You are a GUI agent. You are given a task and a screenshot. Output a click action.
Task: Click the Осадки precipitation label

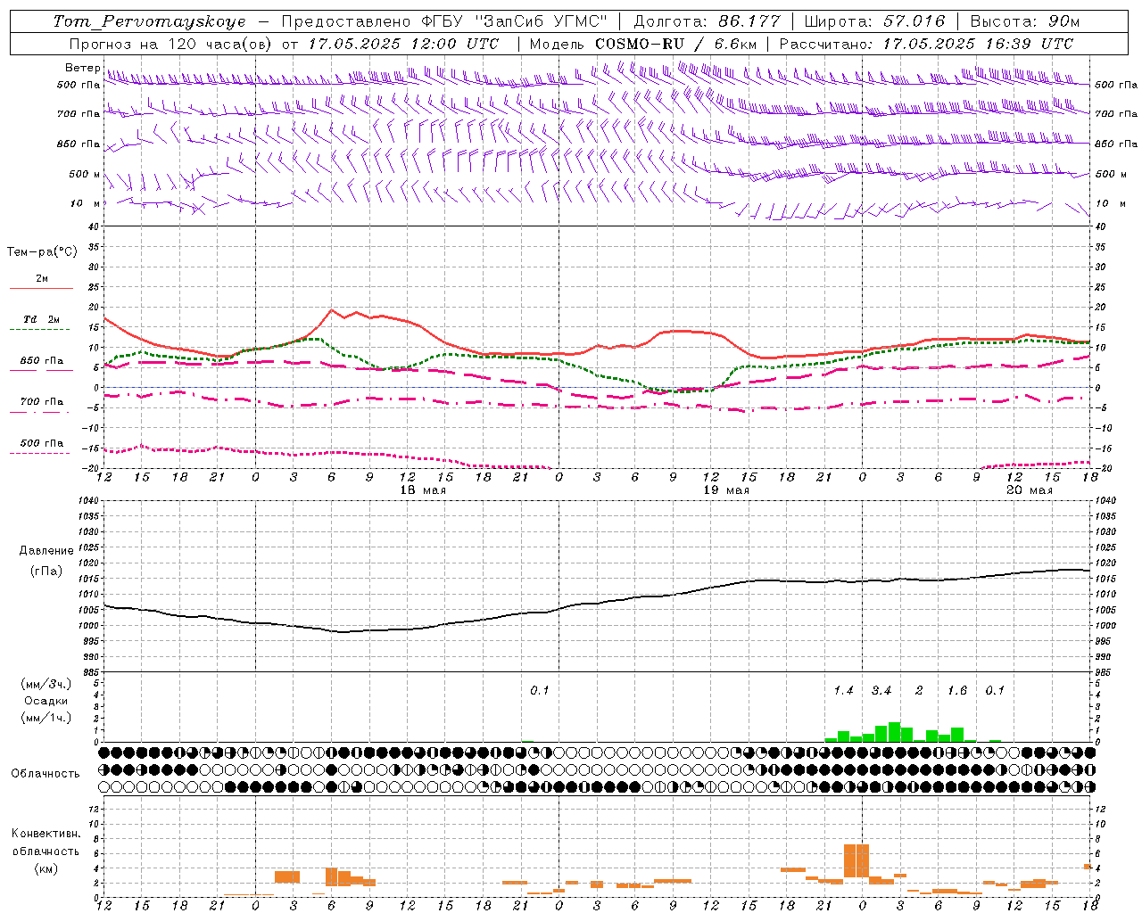(x=46, y=701)
